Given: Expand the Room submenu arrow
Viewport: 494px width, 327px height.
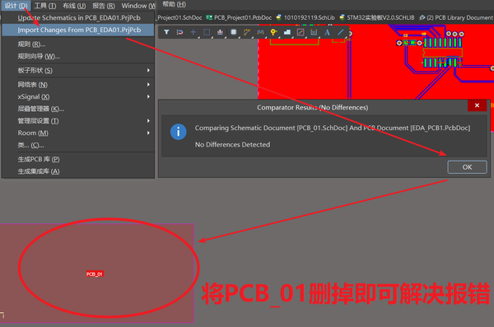Looking at the screenshot, I should [148, 133].
